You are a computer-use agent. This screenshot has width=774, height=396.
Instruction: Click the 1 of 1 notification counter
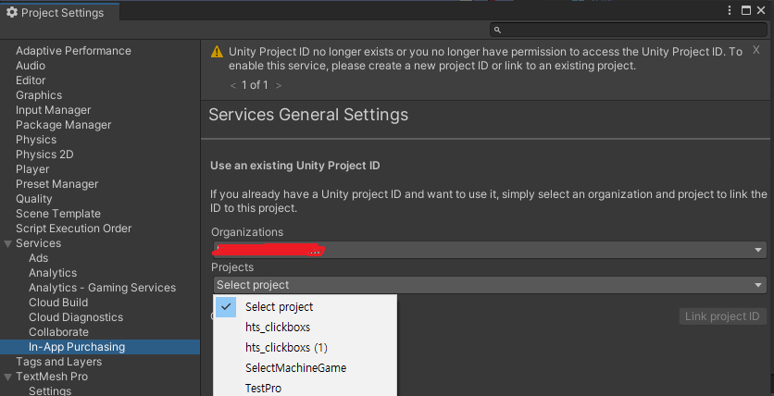click(255, 85)
